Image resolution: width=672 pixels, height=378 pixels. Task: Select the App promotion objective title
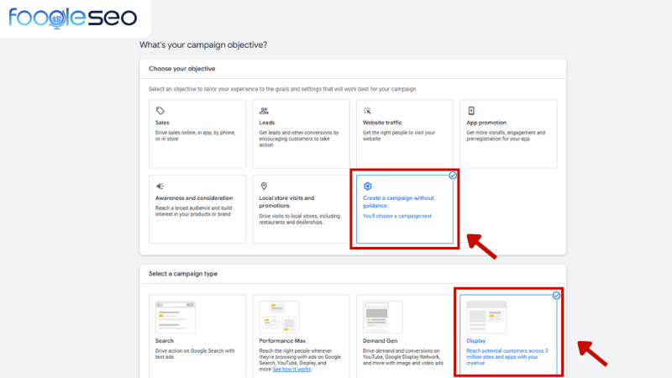point(486,123)
